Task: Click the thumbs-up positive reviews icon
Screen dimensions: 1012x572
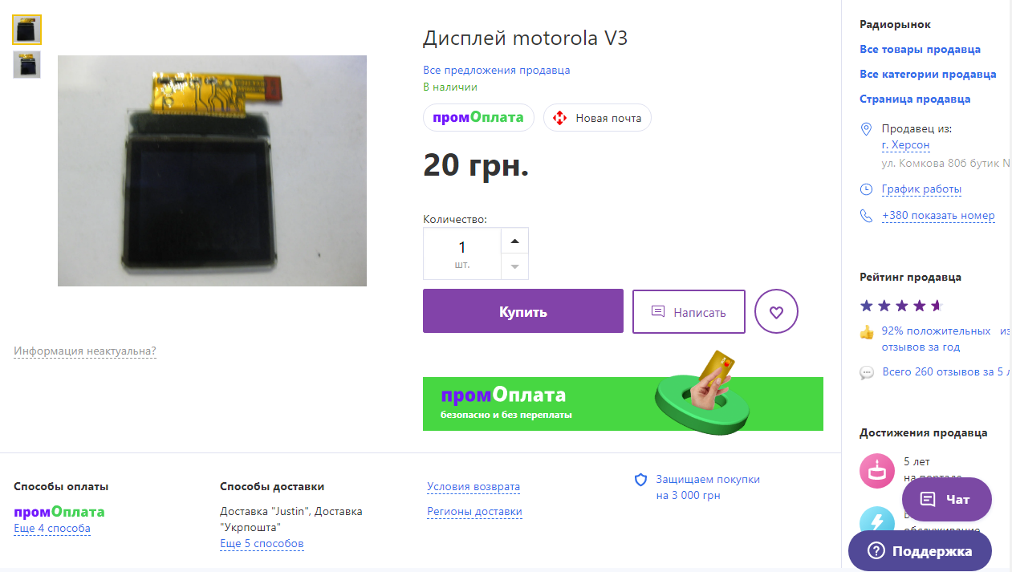Action: (x=867, y=331)
